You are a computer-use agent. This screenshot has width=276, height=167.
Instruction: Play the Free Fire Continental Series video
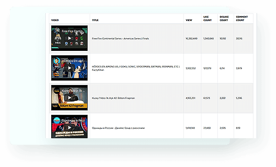coord(70,38)
